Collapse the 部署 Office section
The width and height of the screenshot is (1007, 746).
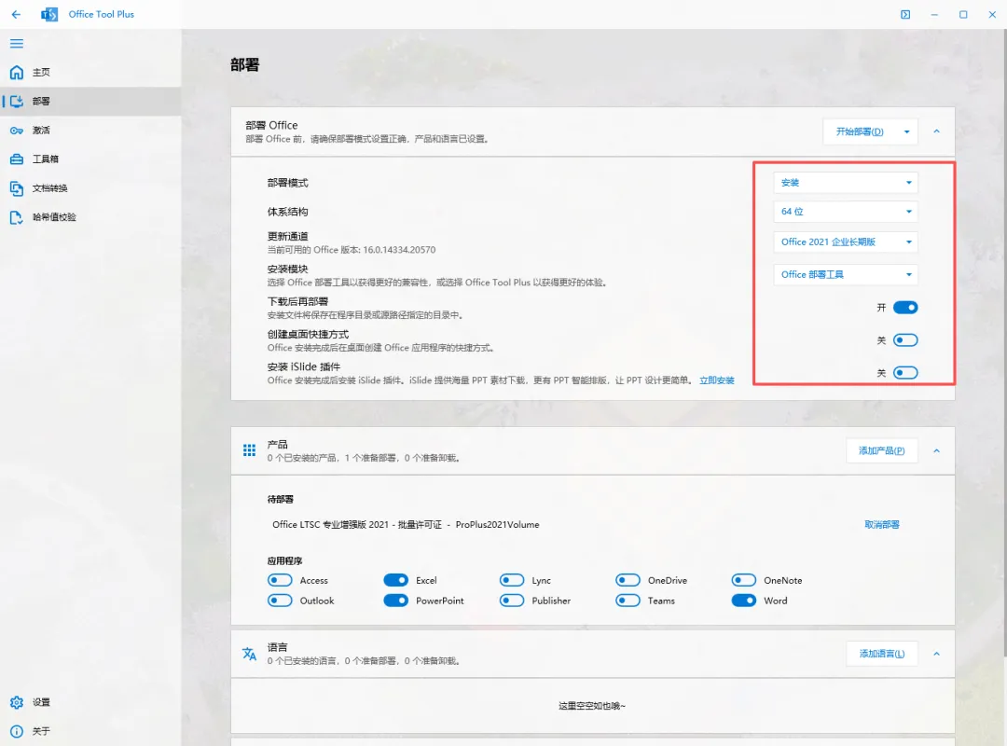tap(936, 131)
